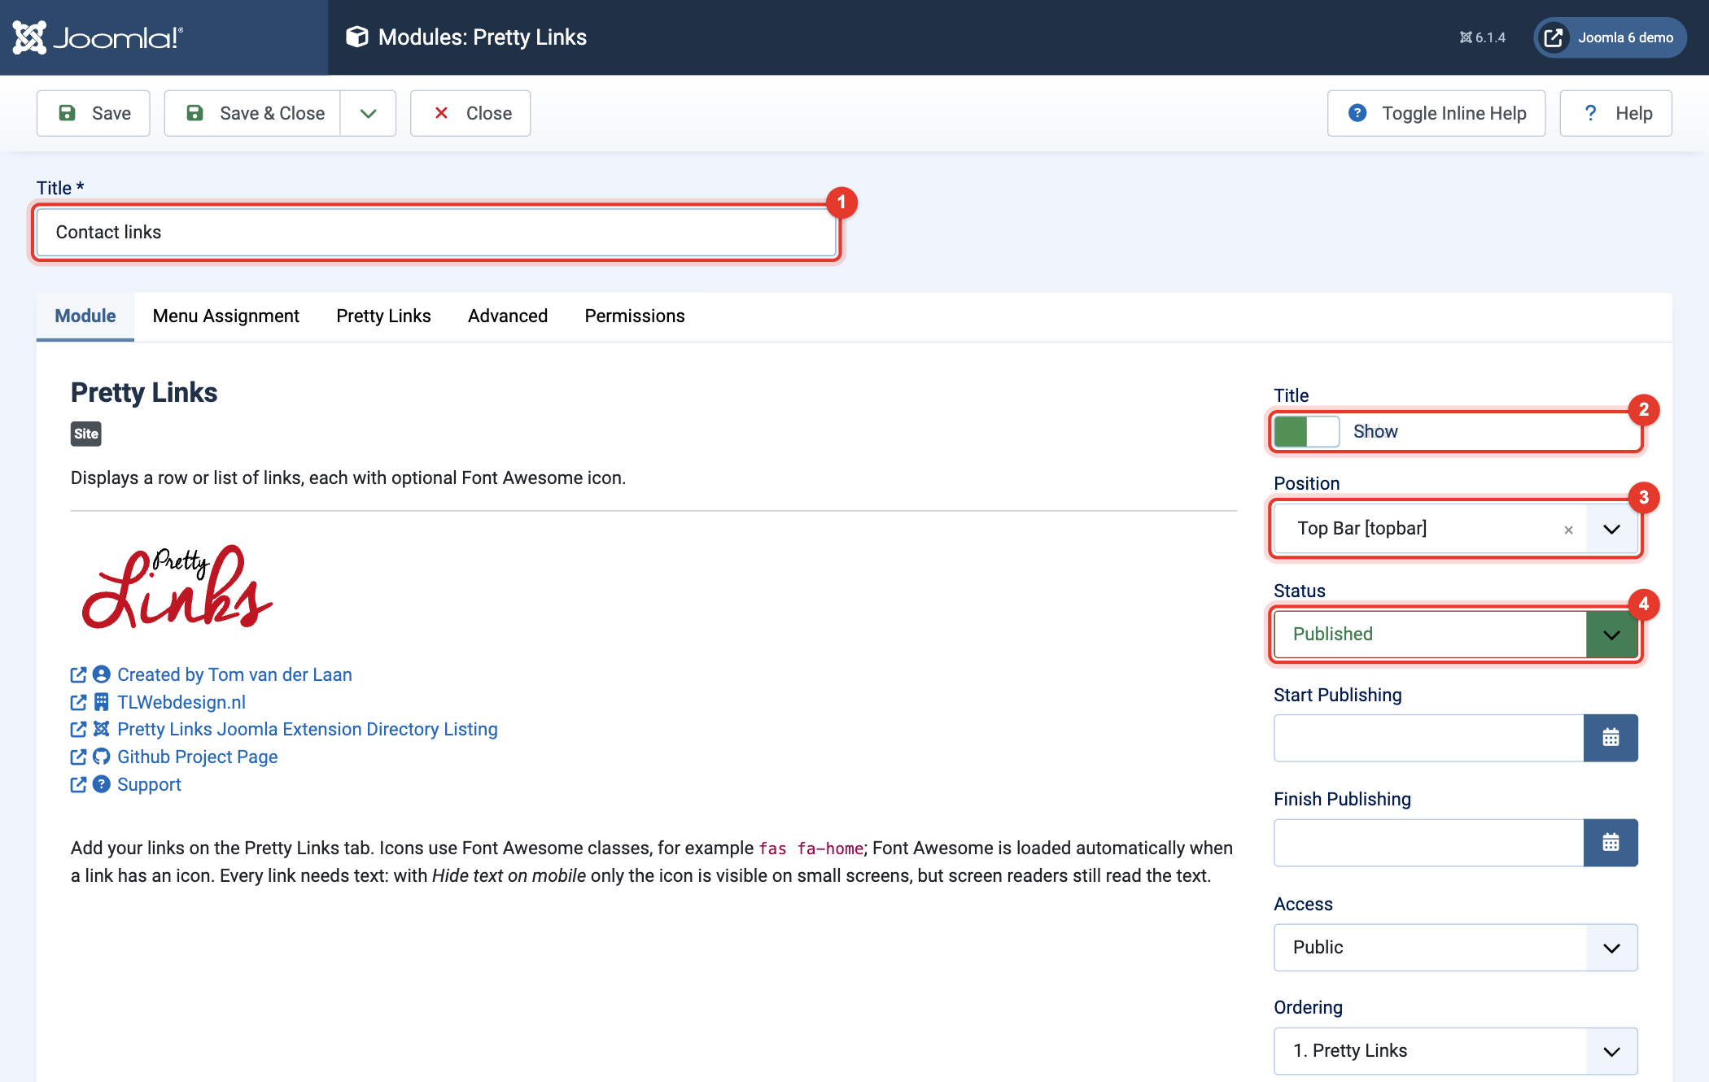Click the user icon beside Created by
The width and height of the screenshot is (1709, 1082).
(101, 674)
